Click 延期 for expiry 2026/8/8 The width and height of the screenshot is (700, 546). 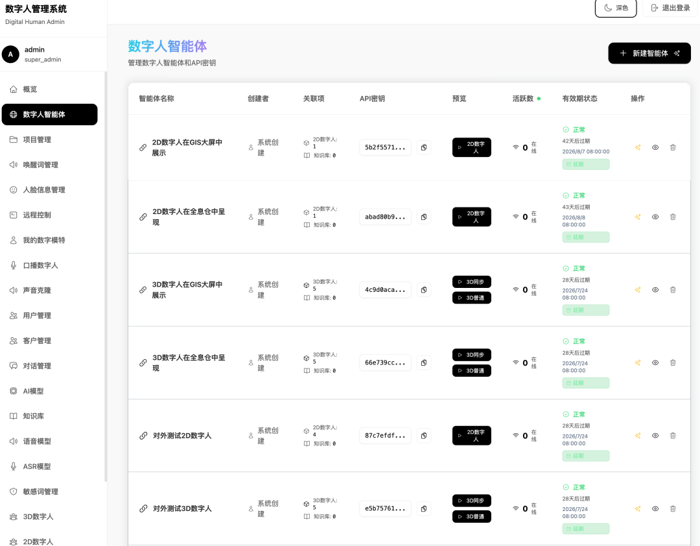tap(586, 237)
